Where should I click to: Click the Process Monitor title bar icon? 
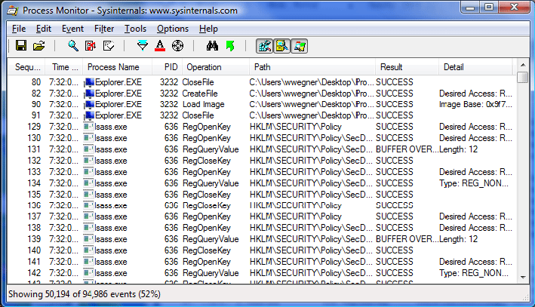pyautogui.click(x=13, y=11)
